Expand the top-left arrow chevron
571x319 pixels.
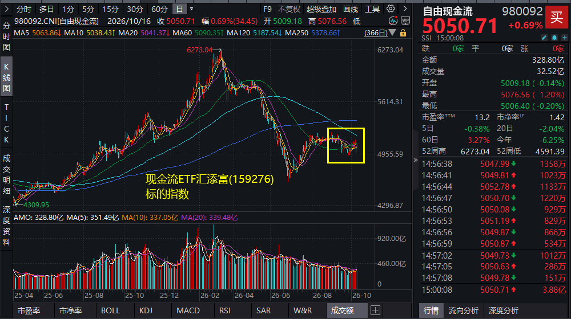point(6,9)
